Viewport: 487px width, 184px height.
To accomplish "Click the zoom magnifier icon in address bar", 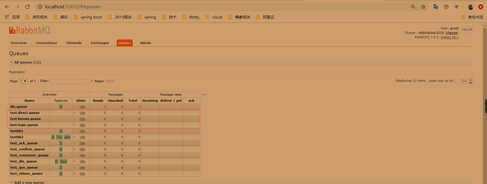I will (x=413, y=7).
